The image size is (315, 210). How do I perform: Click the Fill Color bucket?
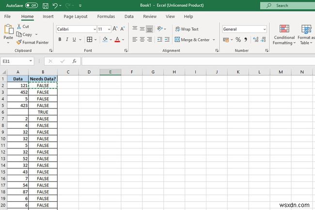point(105,40)
